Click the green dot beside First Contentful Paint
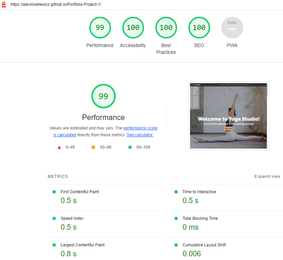Screen dimensions: 283x260 click(x=54, y=192)
